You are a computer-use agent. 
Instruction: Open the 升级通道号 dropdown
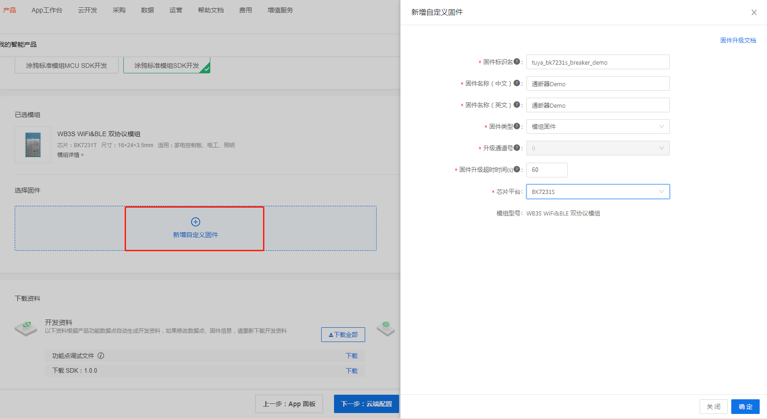pos(598,148)
